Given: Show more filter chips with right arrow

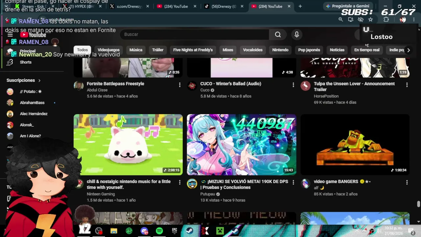Looking at the screenshot, I should pyautogui.click(x=409, y=50).
